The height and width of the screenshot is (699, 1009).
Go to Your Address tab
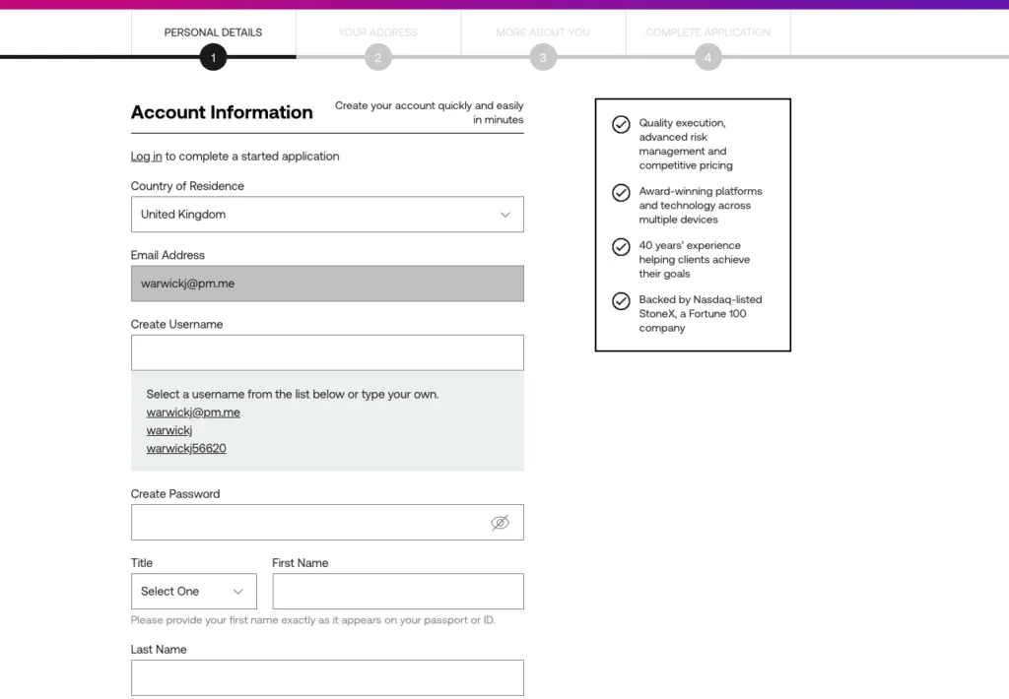coord(377,32)
